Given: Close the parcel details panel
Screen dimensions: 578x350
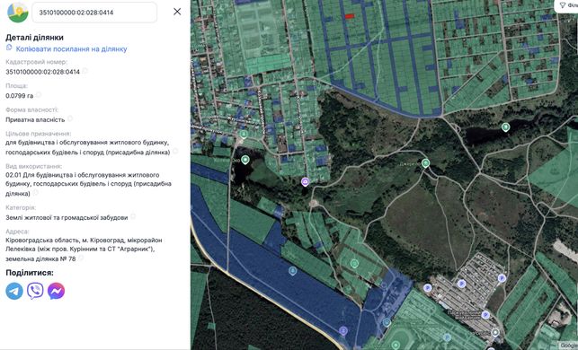Looking at the screenshot, I should 177,12.
